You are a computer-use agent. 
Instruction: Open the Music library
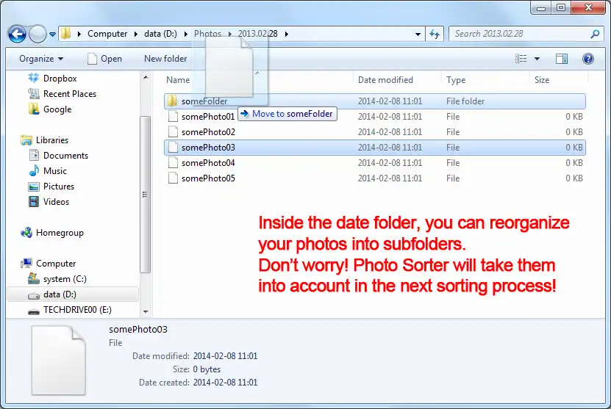55,171
